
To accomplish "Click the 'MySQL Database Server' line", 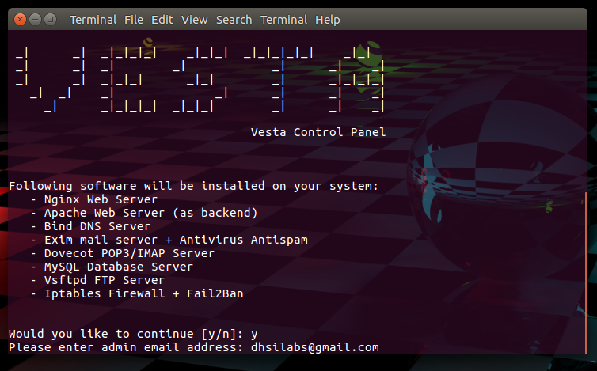I will (112, 267).
